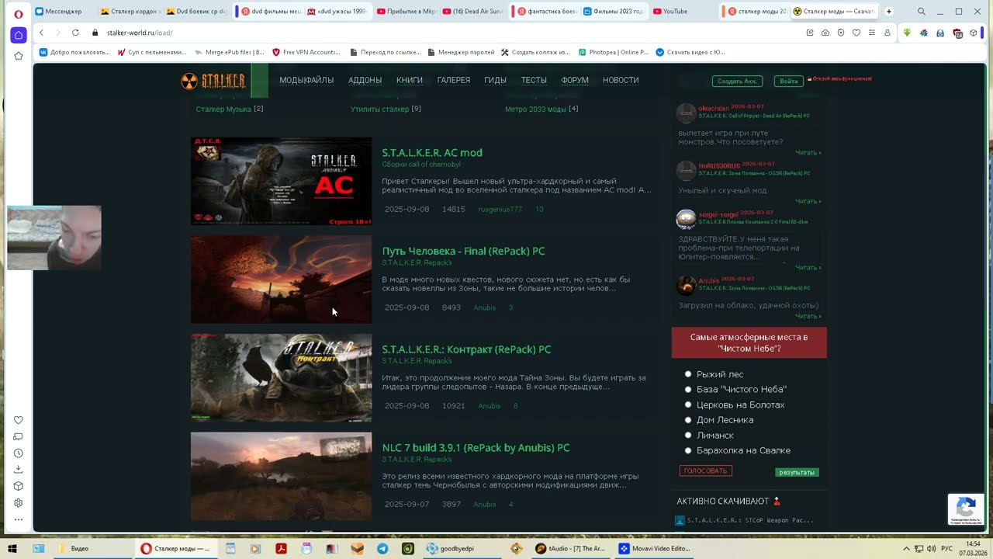
Task: Go back with the browser back arrow
Action: pos(42,33)
